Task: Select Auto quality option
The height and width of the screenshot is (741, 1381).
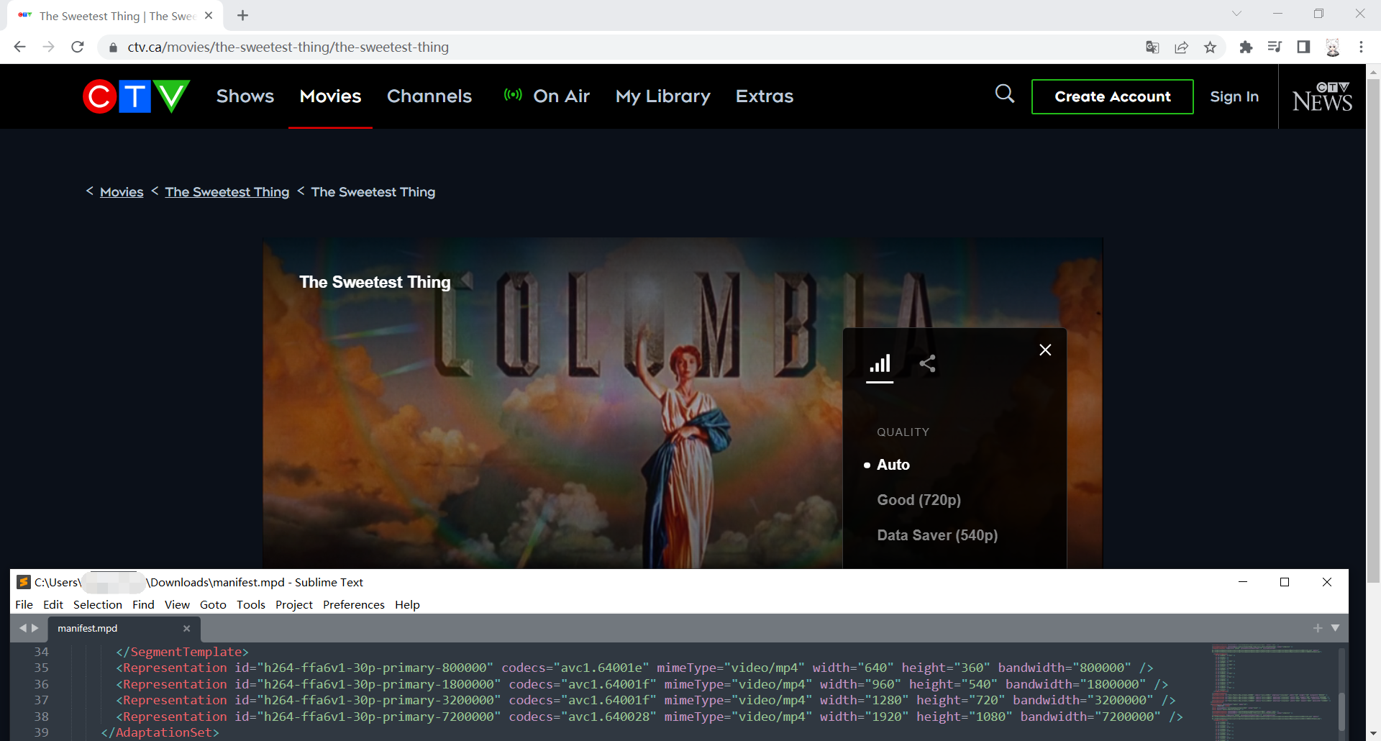Action: pyautogui.click(x=893, y=465)
